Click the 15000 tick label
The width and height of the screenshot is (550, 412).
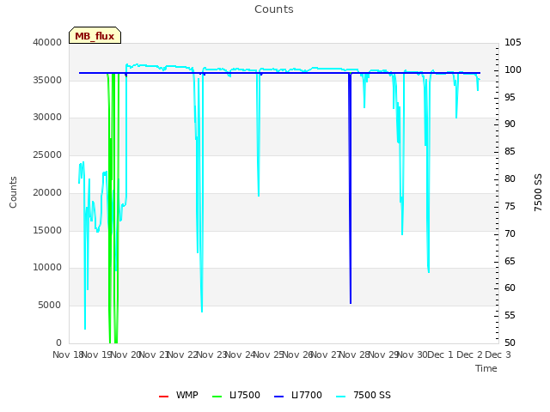coord(47,230)
